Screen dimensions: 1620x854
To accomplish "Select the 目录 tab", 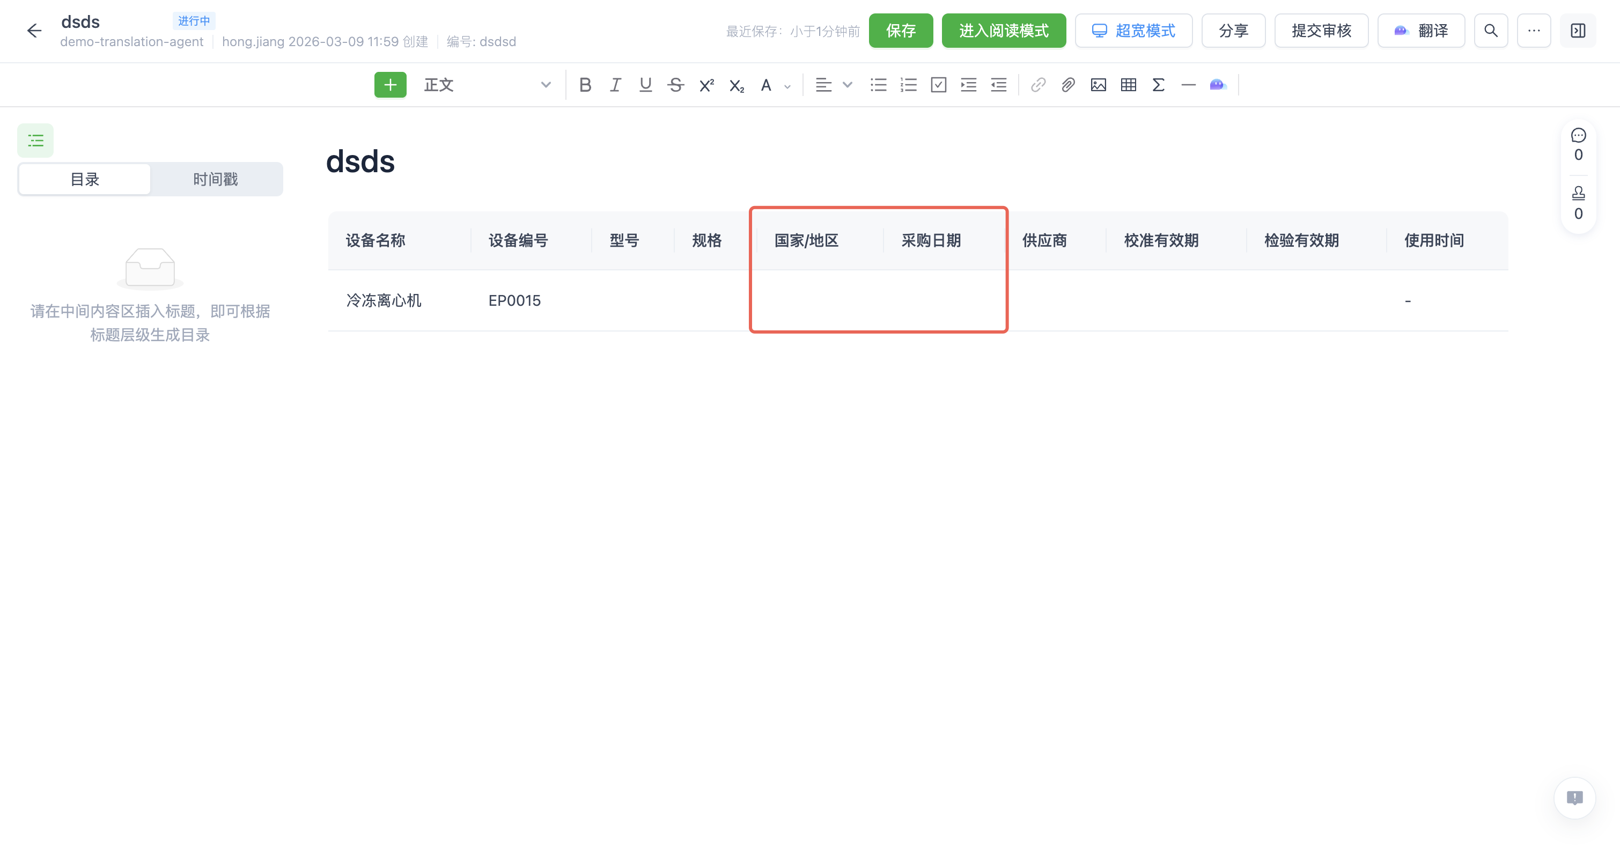I will [x=84, y=179].
